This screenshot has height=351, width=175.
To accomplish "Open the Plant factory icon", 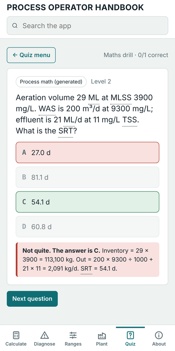I will (x=101, y=336).
